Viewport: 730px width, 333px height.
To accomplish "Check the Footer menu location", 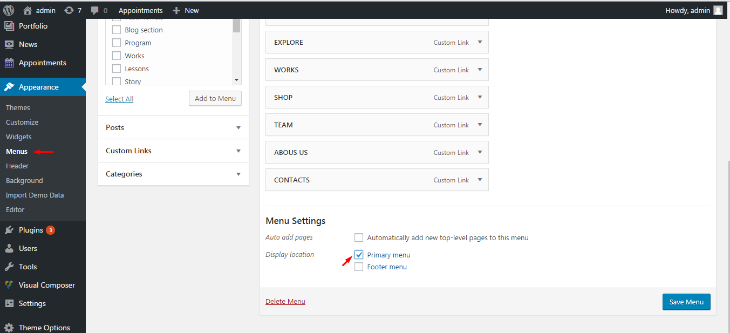I will click(x=359, y=267).
